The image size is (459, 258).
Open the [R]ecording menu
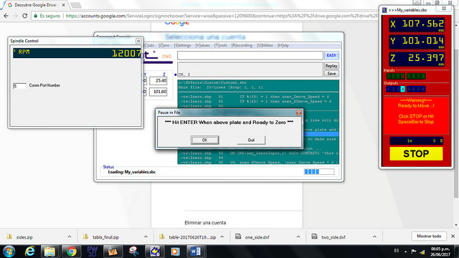(242, 45)
